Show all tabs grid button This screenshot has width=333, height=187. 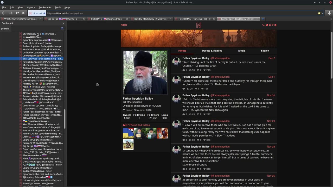pyautogui.click(x=331, y=19)
